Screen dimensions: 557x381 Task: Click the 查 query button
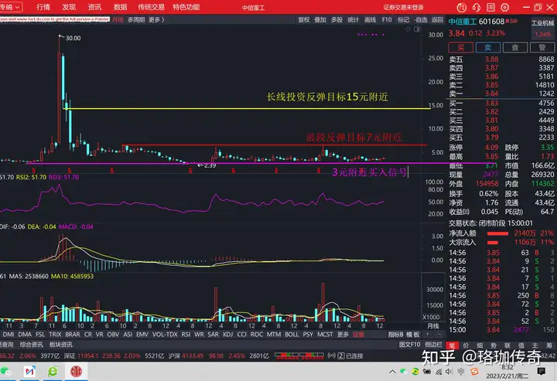coord(514,47)
